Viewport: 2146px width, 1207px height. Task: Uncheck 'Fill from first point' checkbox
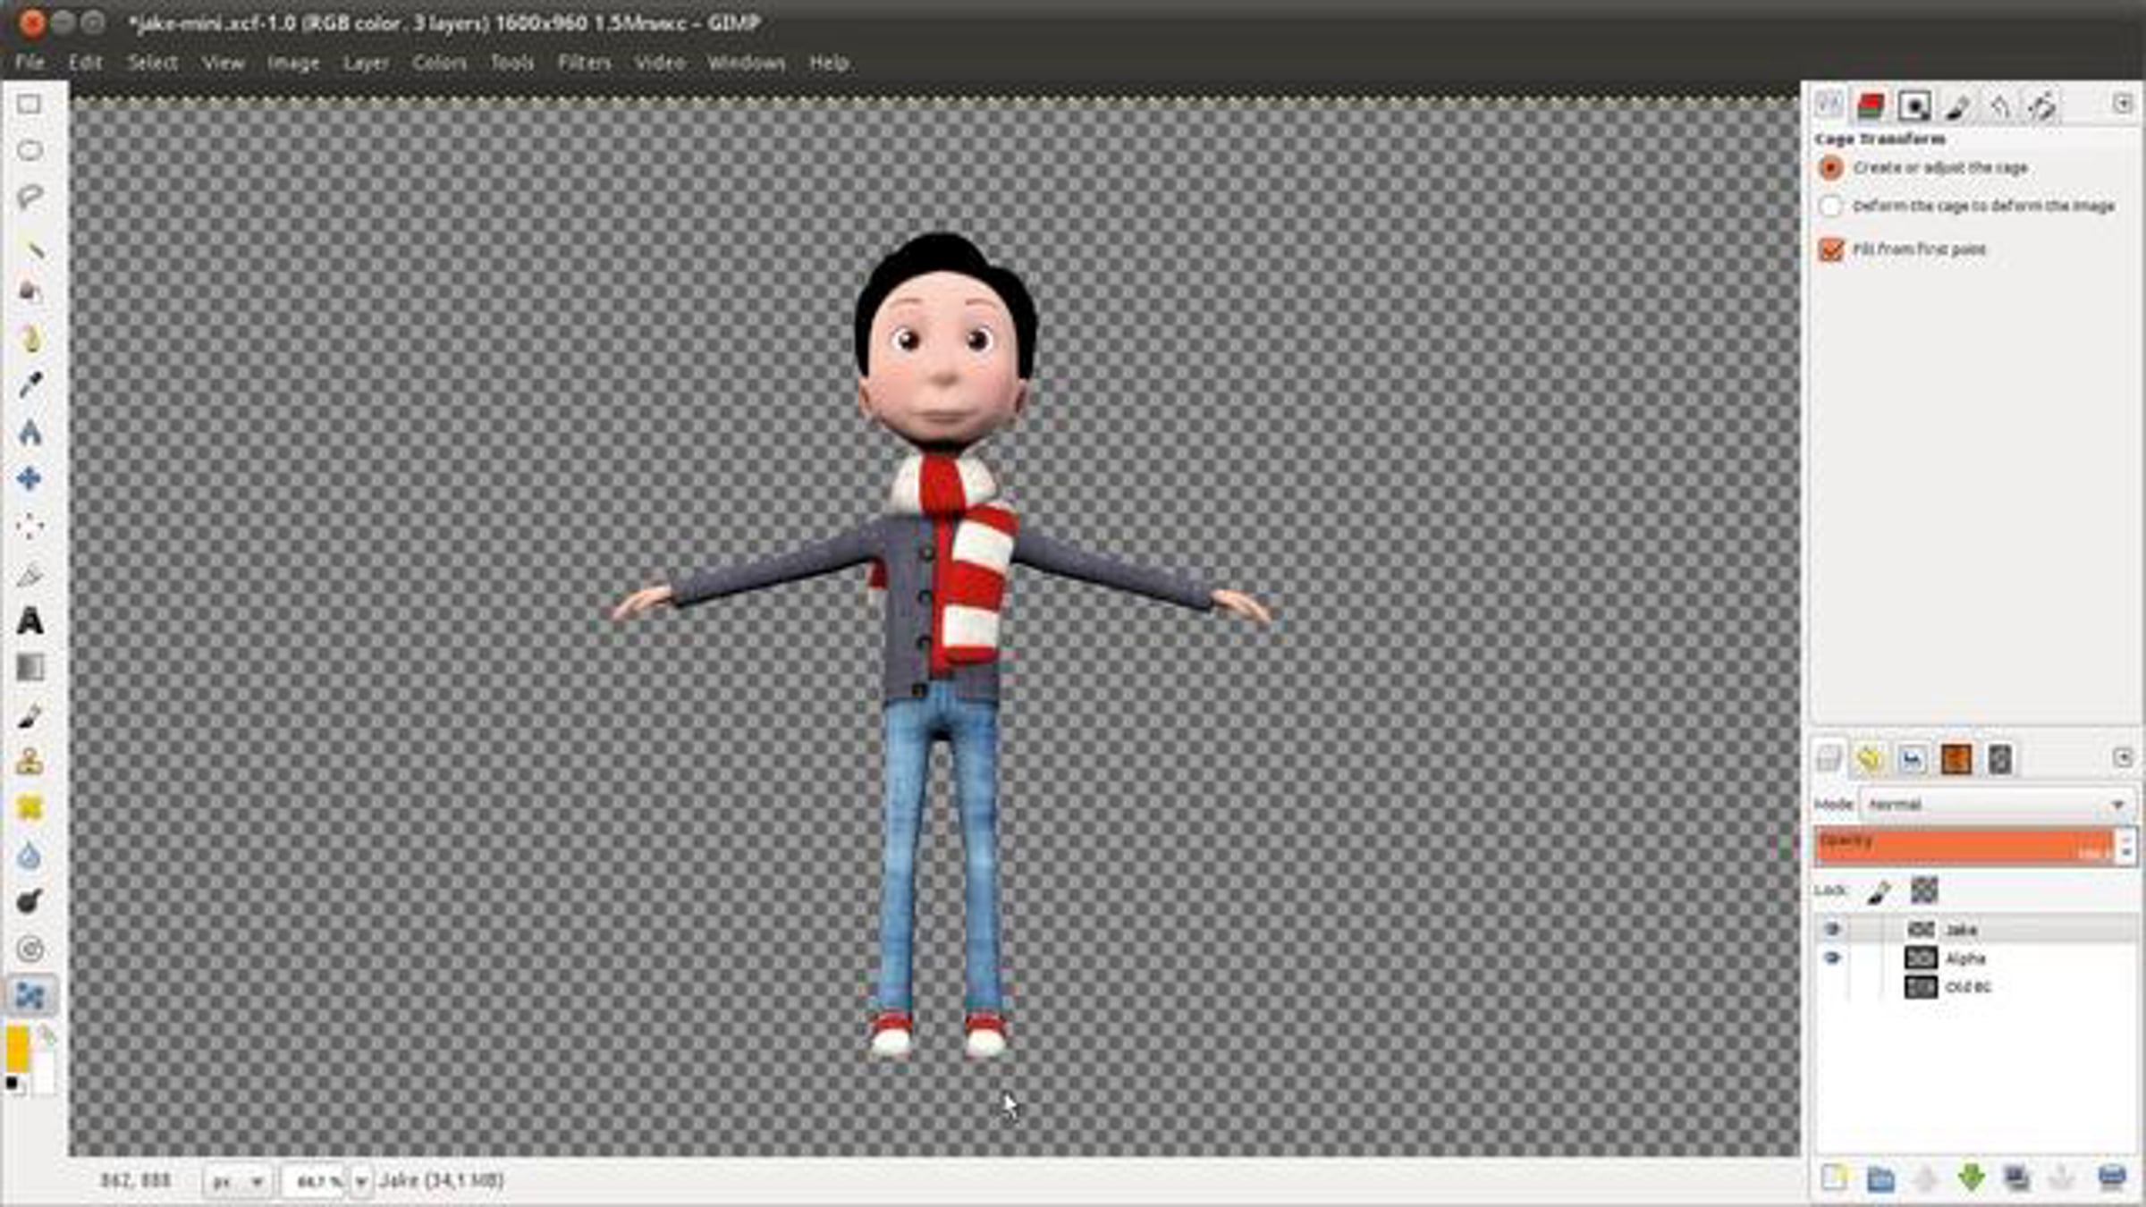tap(1830, 249)
